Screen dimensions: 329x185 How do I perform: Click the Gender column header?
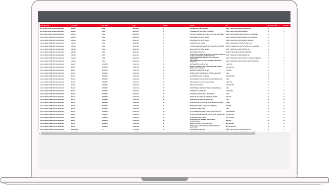tap(165, 26)
